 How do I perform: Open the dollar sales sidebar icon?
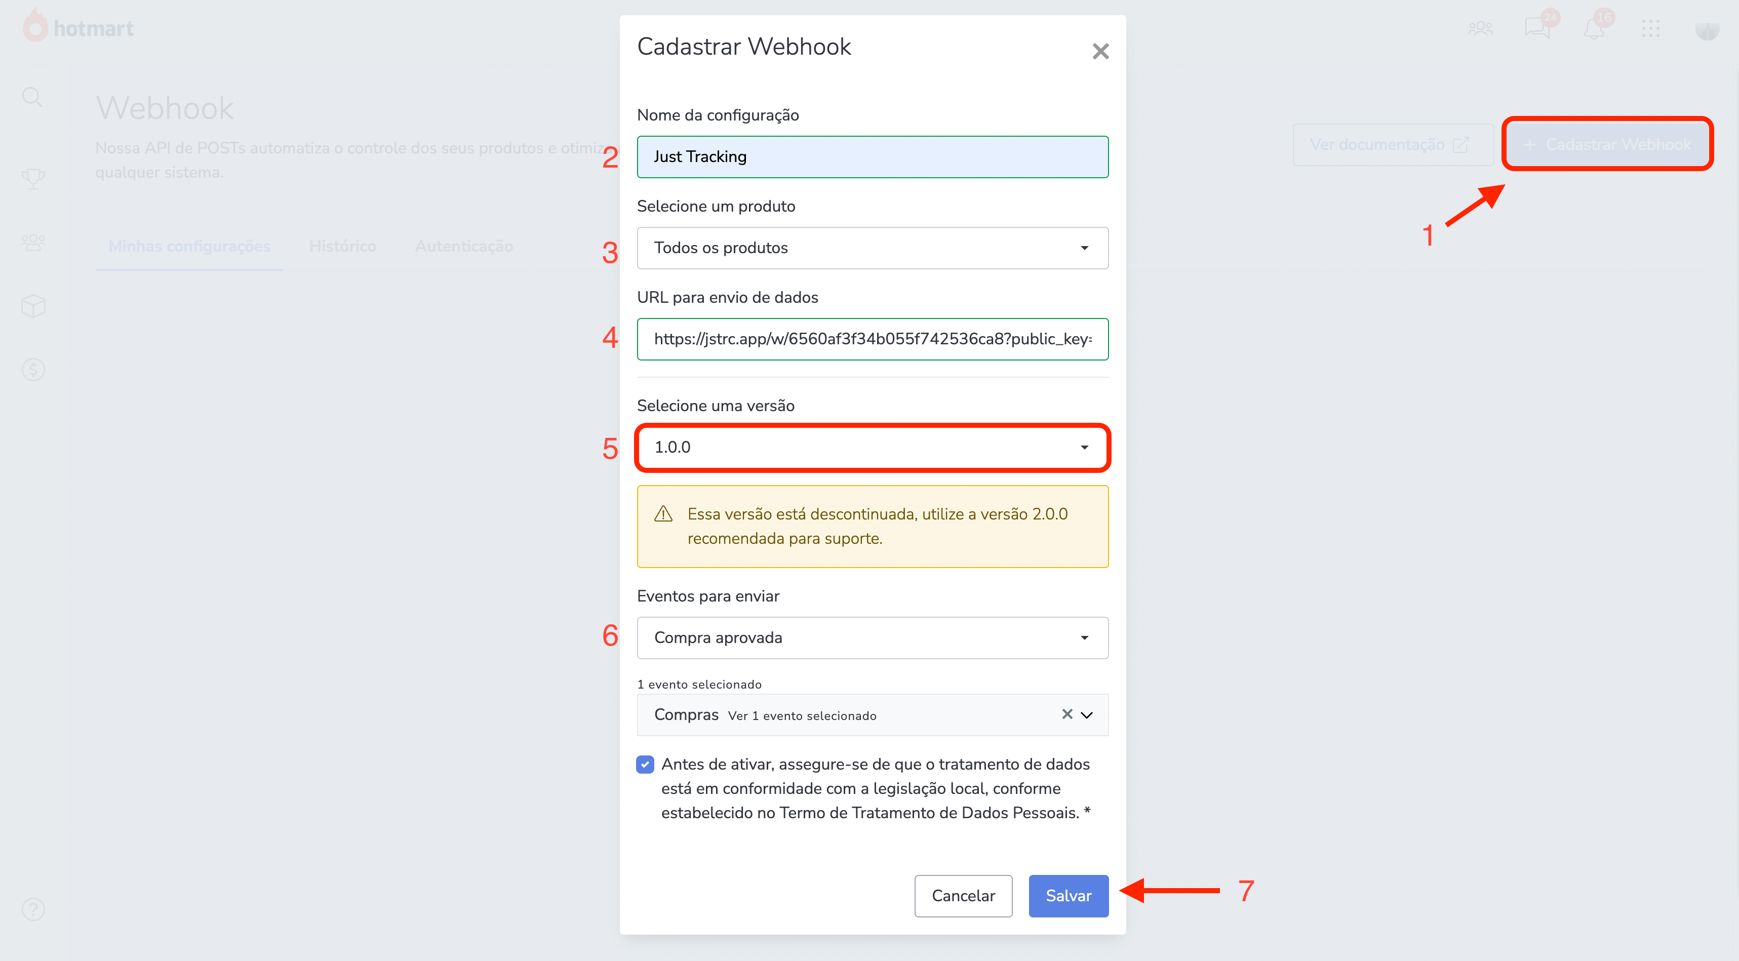(33, 369)
